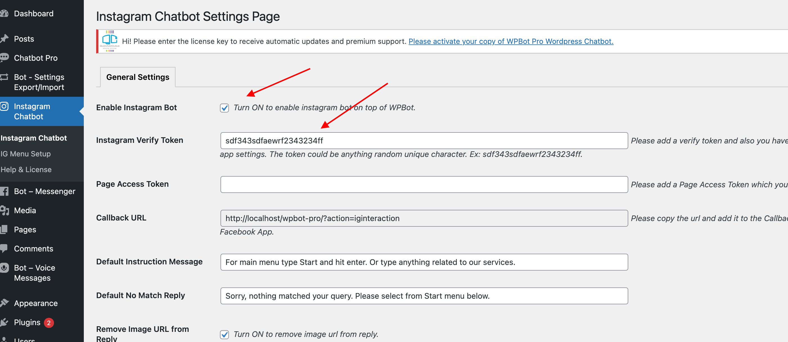Click the Plugins update count badge
The height and width of the screenshot is (342, 788).
click(49, 323)
